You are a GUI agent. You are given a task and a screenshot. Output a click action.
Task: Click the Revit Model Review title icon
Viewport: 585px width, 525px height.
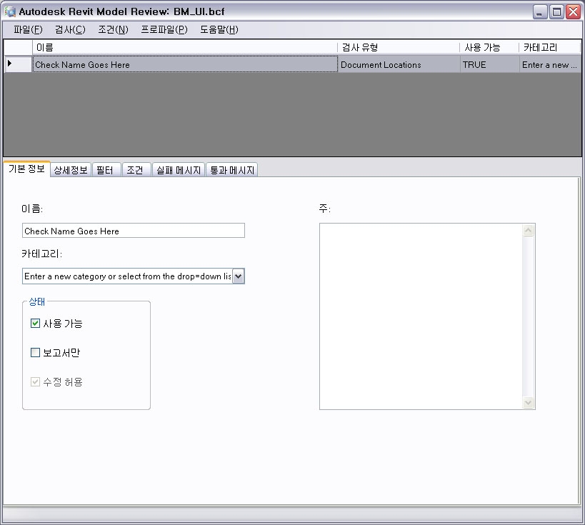10,11
